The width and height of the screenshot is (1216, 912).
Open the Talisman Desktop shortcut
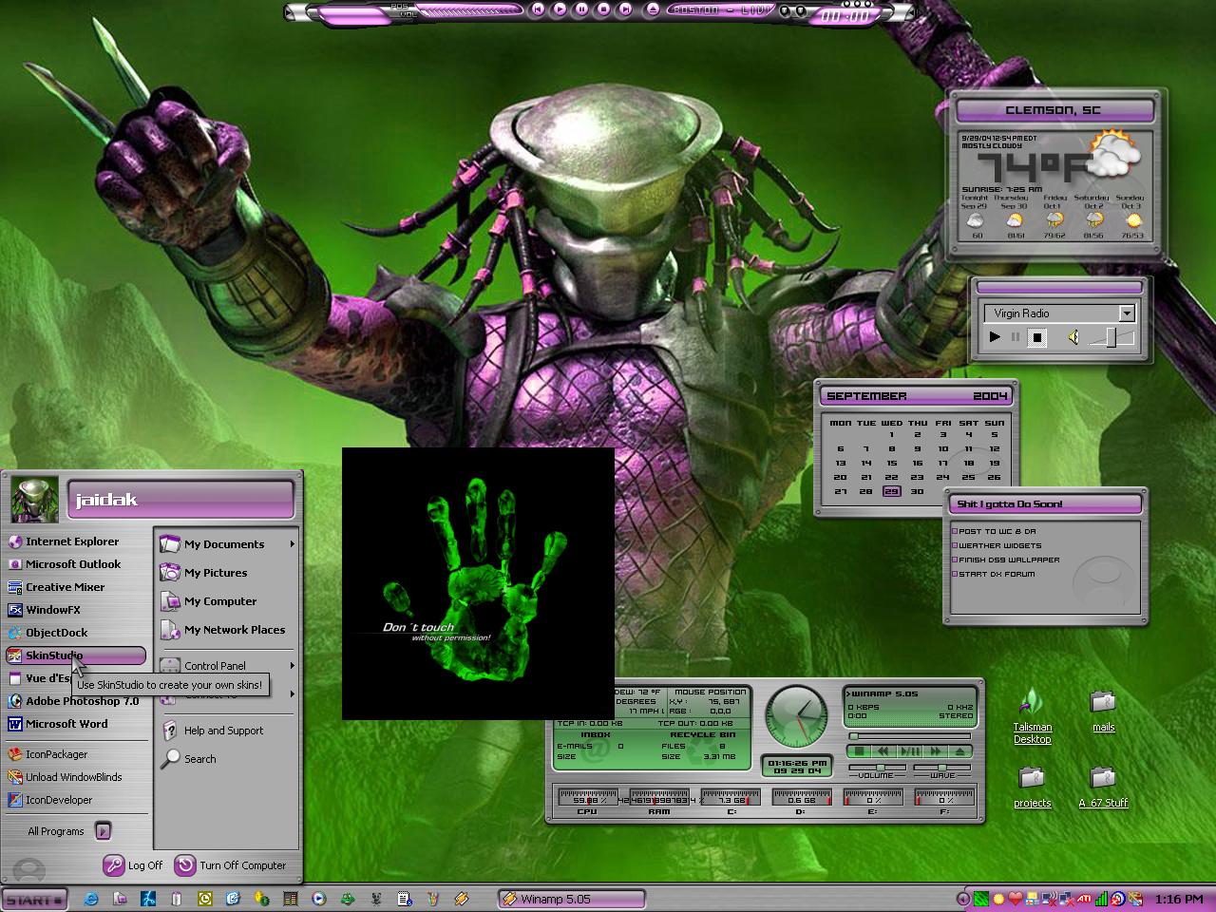1032,718
